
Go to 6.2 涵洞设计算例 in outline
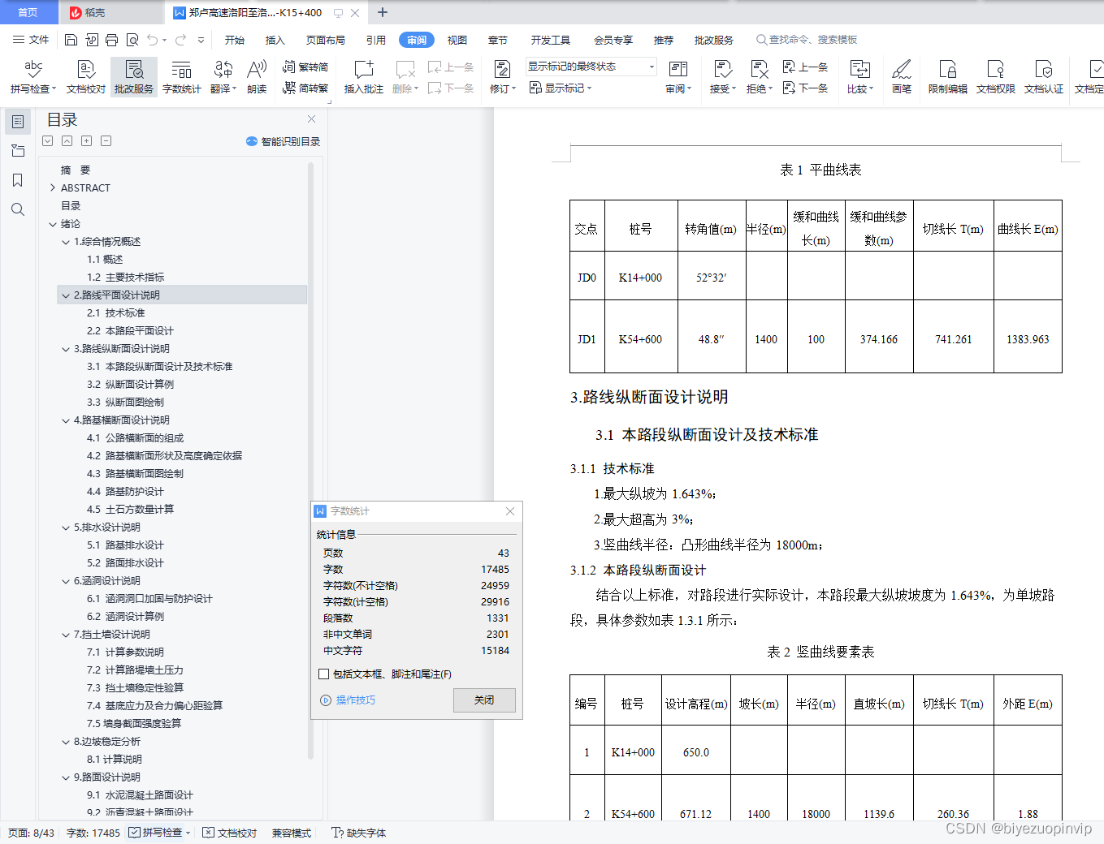click(x=126, y=617)
